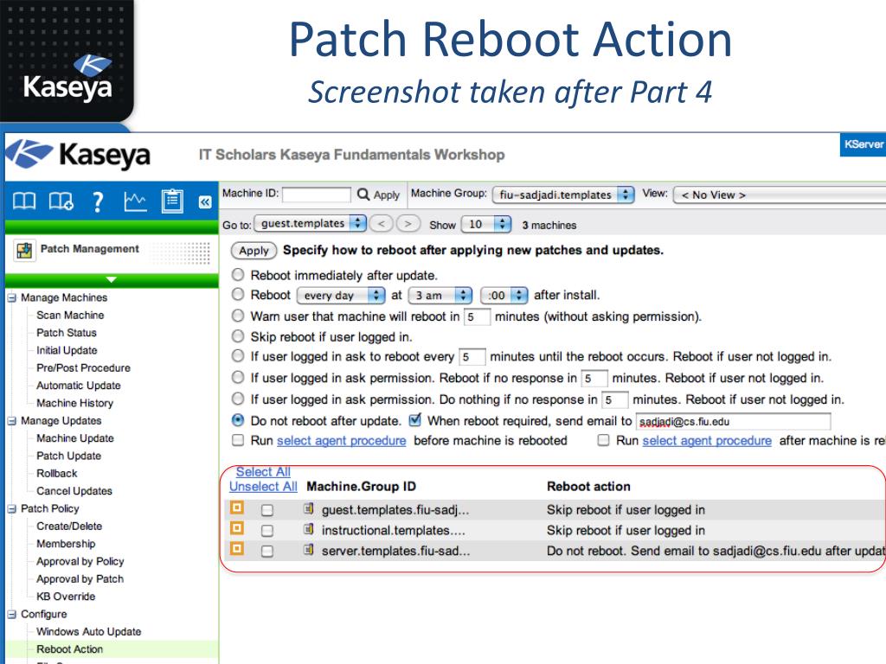Select ask to reboot every 5 minutes option

(238, 355)
